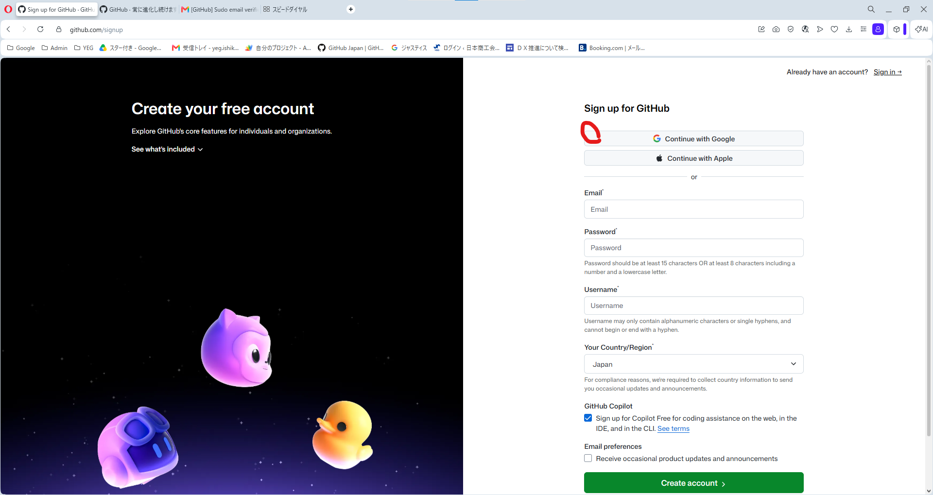Screen dimensions: 933x495
Task: Click Continue with Apple
Action: coord(693,158)
